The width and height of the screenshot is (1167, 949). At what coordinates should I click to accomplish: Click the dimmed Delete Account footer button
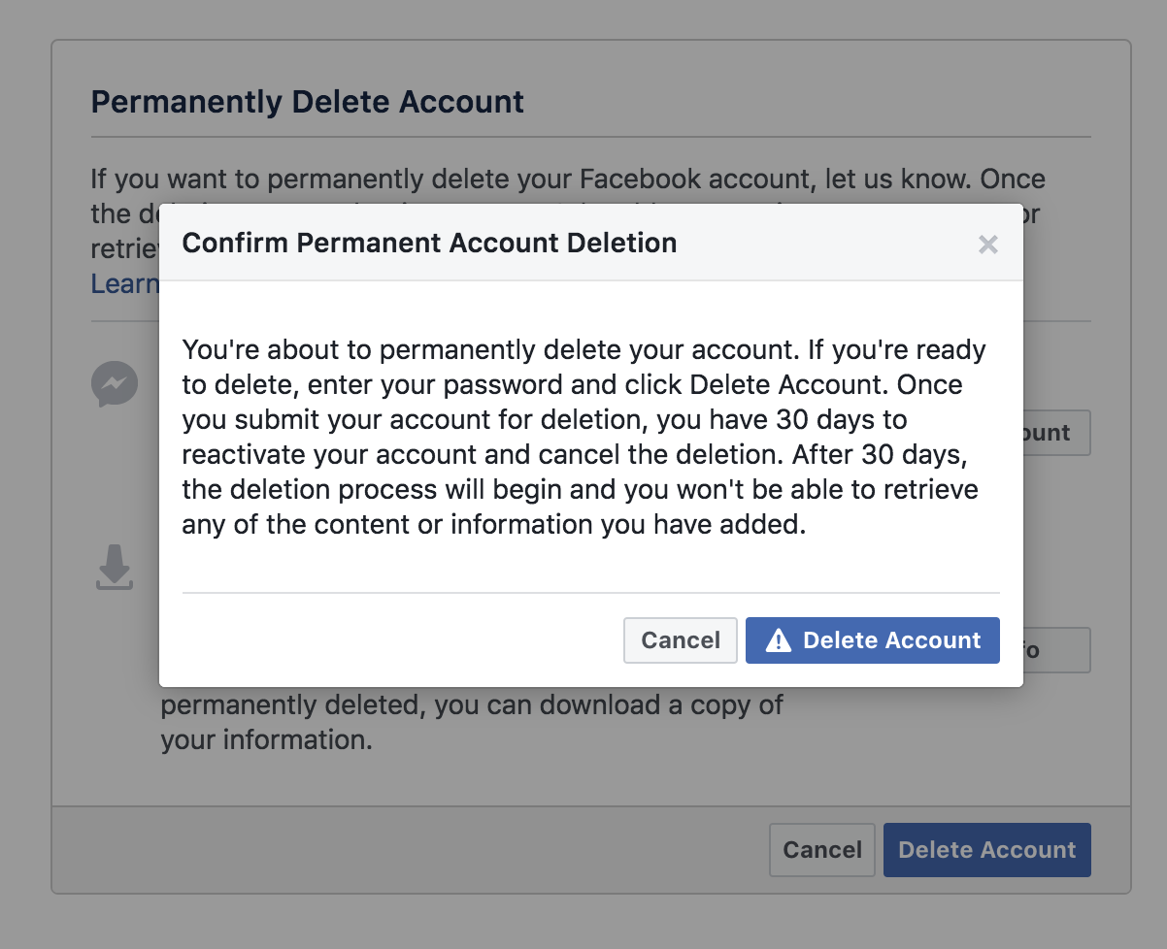pos(987,850)
